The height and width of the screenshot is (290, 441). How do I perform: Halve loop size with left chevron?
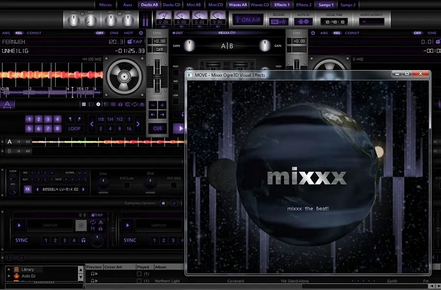coord(92,124)
